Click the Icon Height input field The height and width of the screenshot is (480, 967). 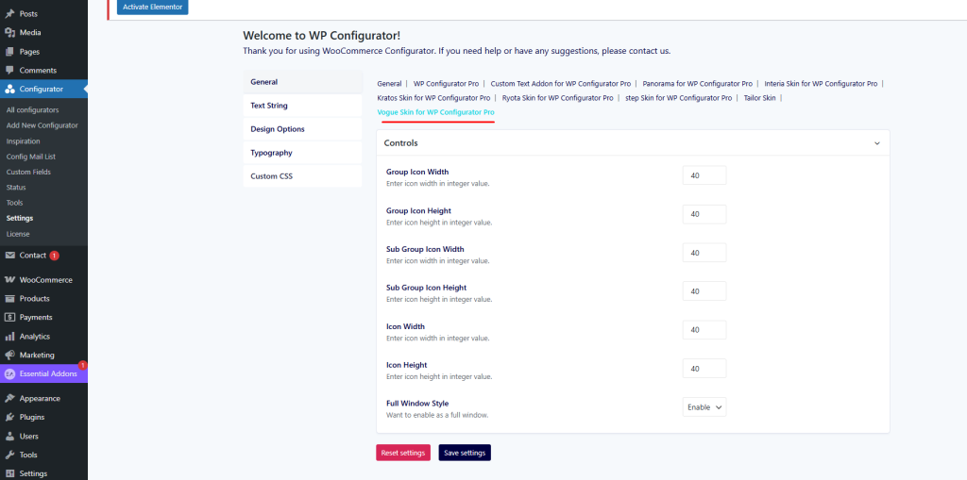704,369
